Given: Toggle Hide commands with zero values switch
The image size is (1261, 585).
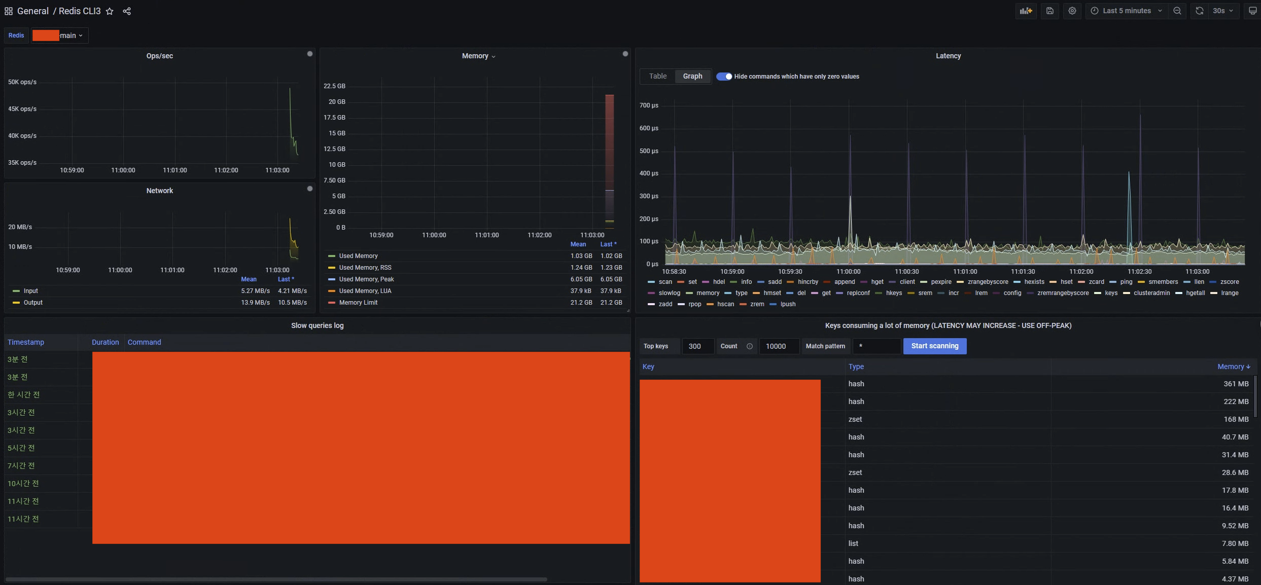Looking at the screenshot, I should [724, 77].
